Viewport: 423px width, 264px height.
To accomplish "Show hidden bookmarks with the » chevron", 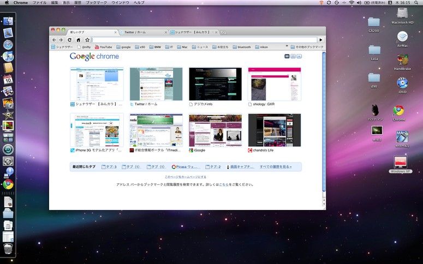I will pos(287,46).
